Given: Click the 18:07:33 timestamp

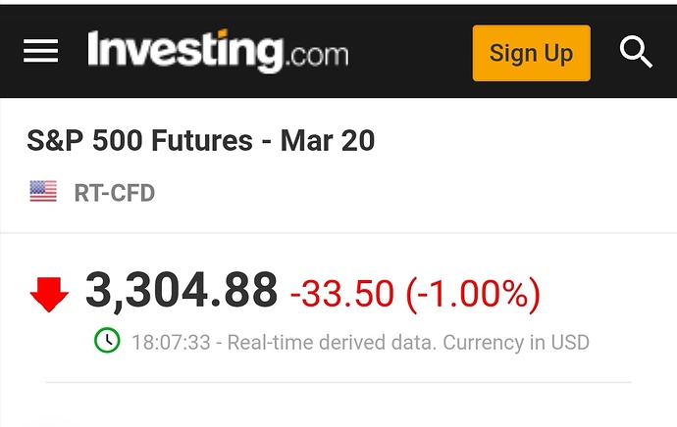Looking at the screenshot, I should tap(171, 343).
